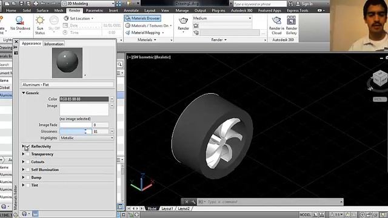Enable the Self Illumination checkbox
Viewport: 388px width, 218px height.
pyautogui.click(x=28, y=170)
